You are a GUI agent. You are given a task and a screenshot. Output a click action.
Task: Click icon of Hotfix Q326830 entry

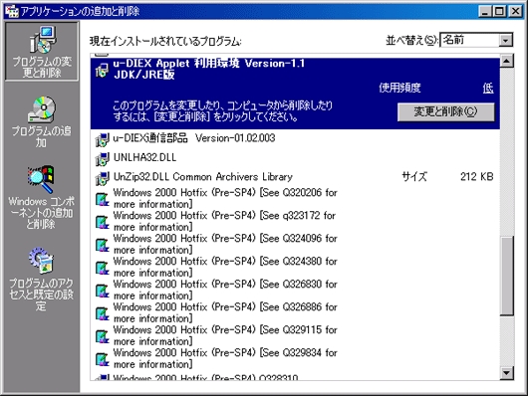pyautogui.click(x=103, y=291)
